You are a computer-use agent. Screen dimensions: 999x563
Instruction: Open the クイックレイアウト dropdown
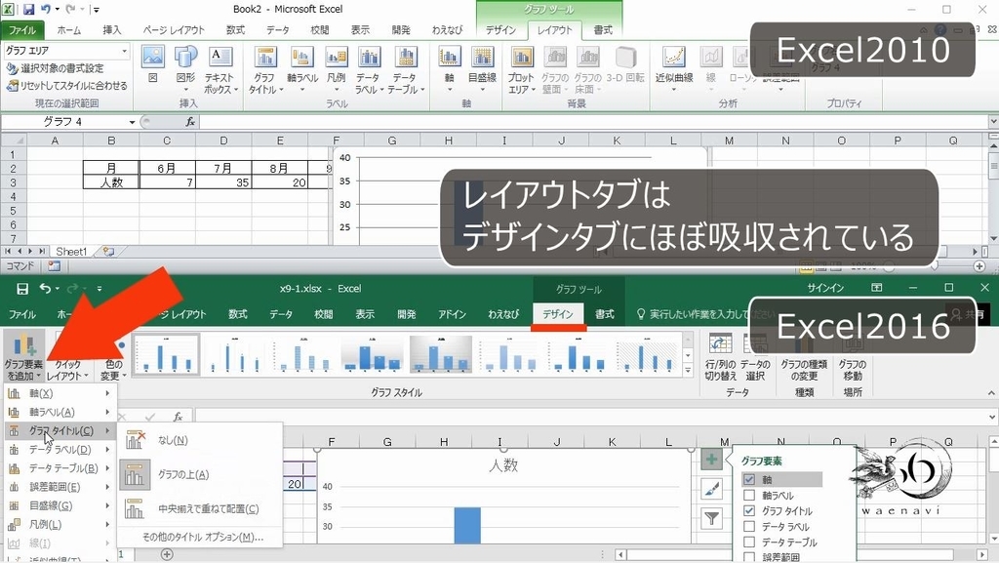[67, 370]
